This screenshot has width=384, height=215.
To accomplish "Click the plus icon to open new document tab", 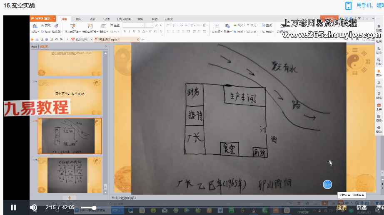I will tap(143, 40).
